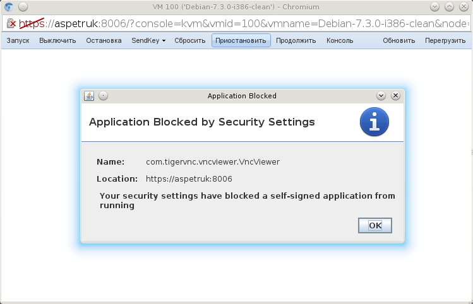Open Консоль from the toolbar
Screen dimensions: 473x304
340,41
